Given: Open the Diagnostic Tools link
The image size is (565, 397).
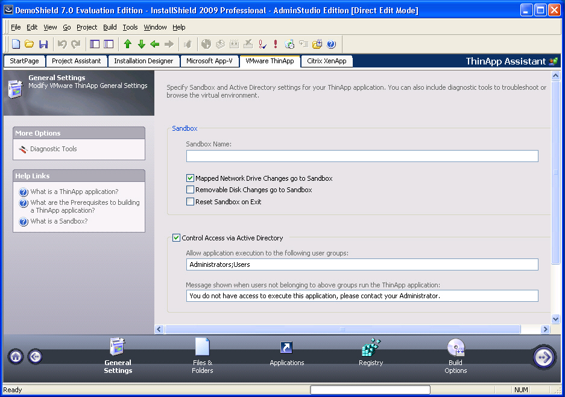Looking at the screenshot, I should [x=54, y=149].
